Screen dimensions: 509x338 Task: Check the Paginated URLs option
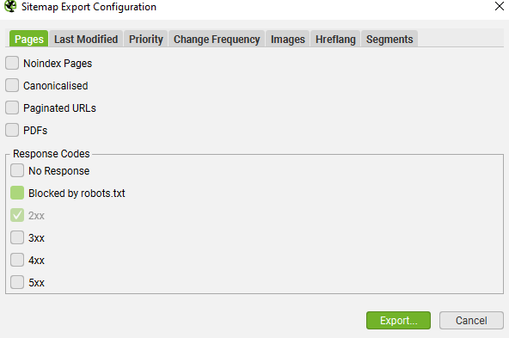[x=12, y=108]
